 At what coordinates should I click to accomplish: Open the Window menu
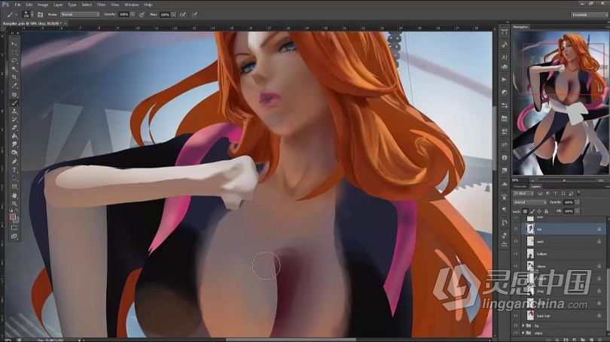[x=132, y=5]
